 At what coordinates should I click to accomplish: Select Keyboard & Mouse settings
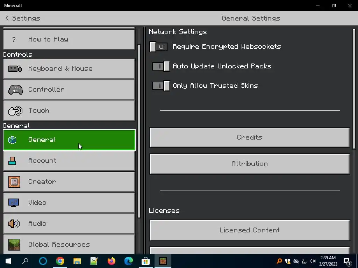tap(69, 69)
